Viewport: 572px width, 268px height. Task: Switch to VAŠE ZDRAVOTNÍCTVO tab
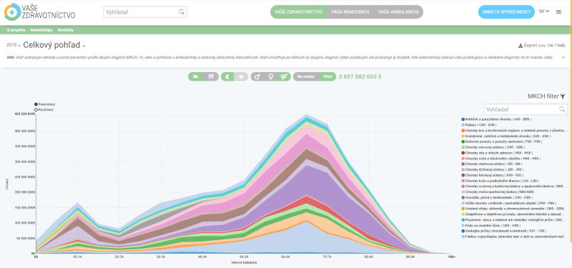tap(299, 11)
